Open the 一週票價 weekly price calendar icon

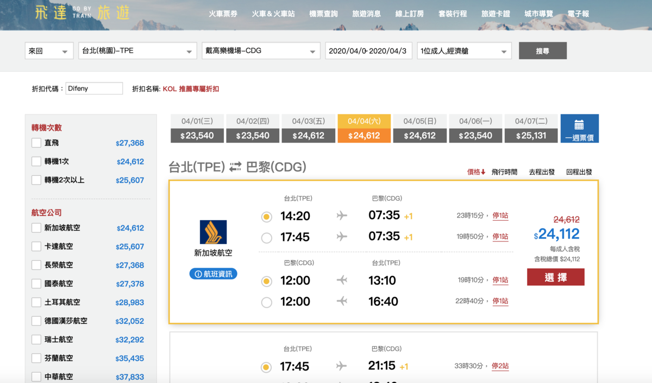(579, 129)
